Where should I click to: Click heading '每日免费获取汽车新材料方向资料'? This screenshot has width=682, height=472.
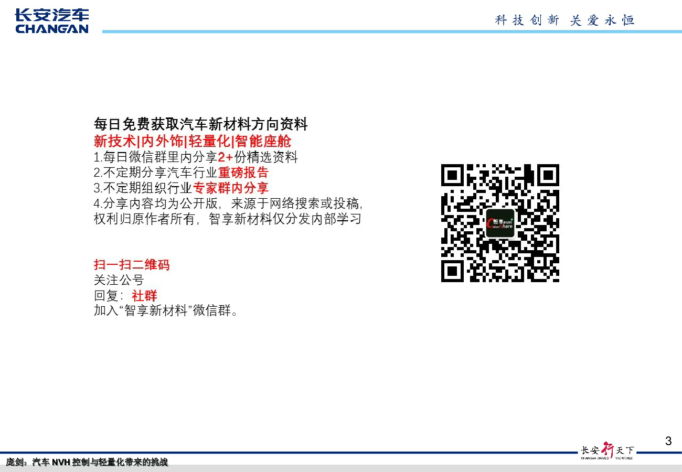(200, 124)
